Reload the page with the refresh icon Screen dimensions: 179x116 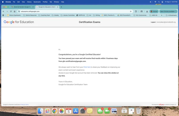coord(11,11)
